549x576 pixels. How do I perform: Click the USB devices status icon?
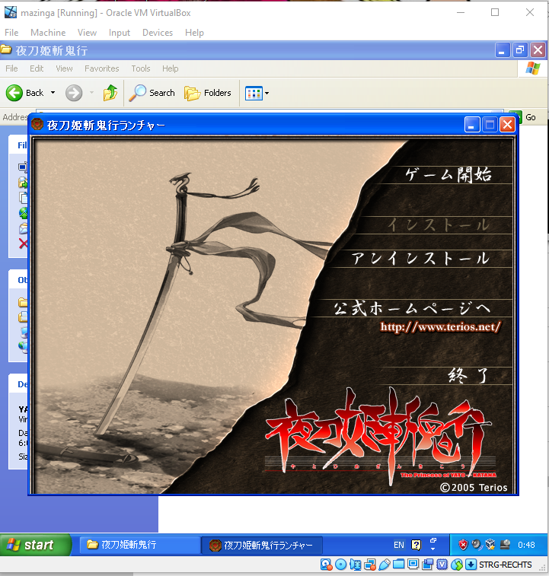coord(385,565)
